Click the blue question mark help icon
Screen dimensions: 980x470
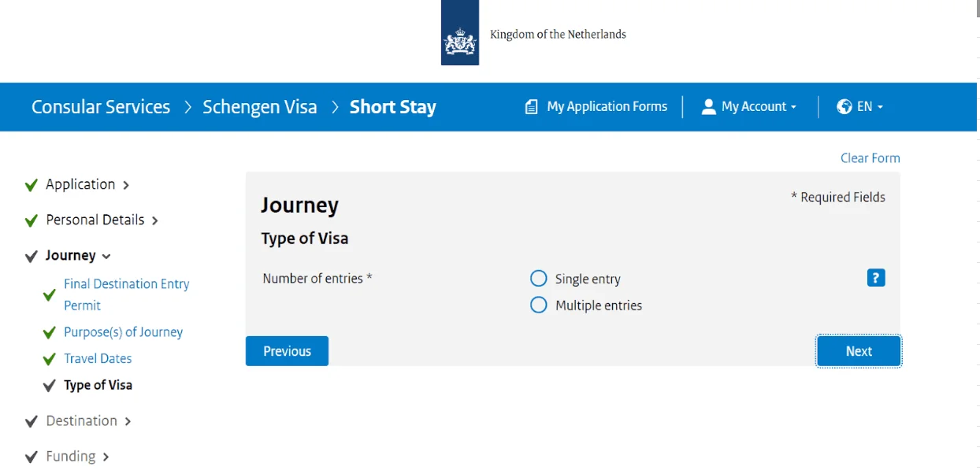click(x=876, y=278)
